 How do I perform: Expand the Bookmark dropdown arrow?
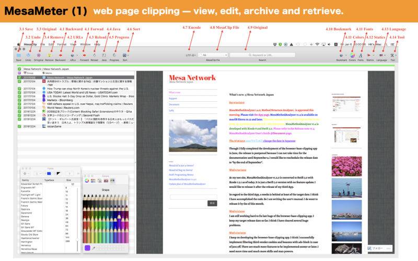point(345,55)
